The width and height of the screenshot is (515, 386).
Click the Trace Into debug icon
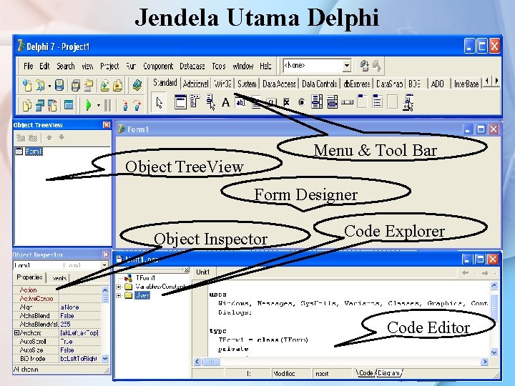click(125, 105)
